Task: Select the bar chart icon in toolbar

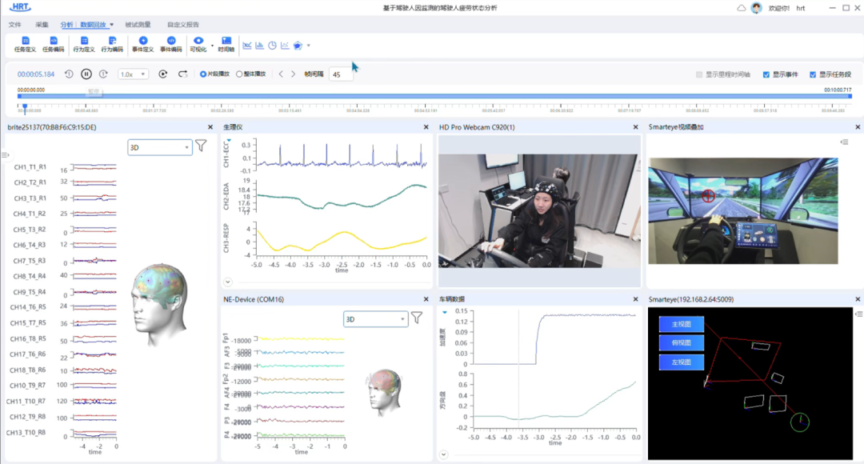Action: pos(259,45)
